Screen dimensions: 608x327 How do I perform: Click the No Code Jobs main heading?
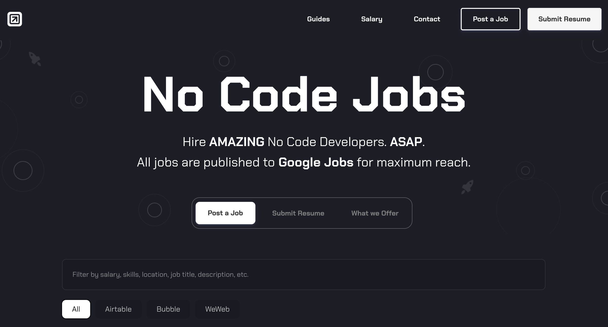(304, 94)
